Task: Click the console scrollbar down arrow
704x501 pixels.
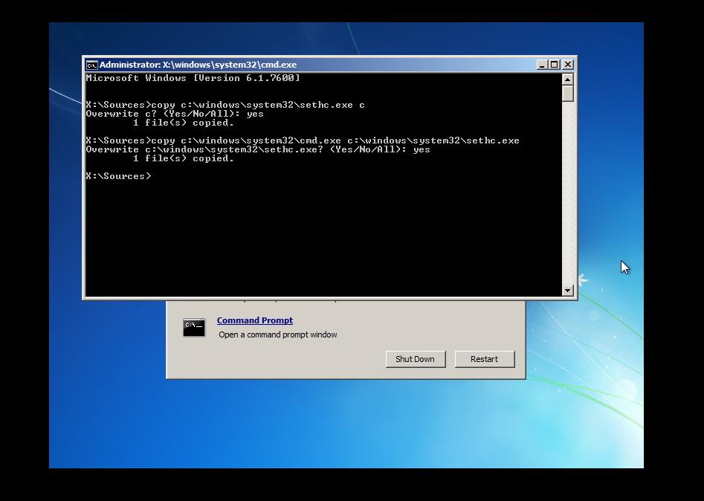Action: click(x=568, y=291)
